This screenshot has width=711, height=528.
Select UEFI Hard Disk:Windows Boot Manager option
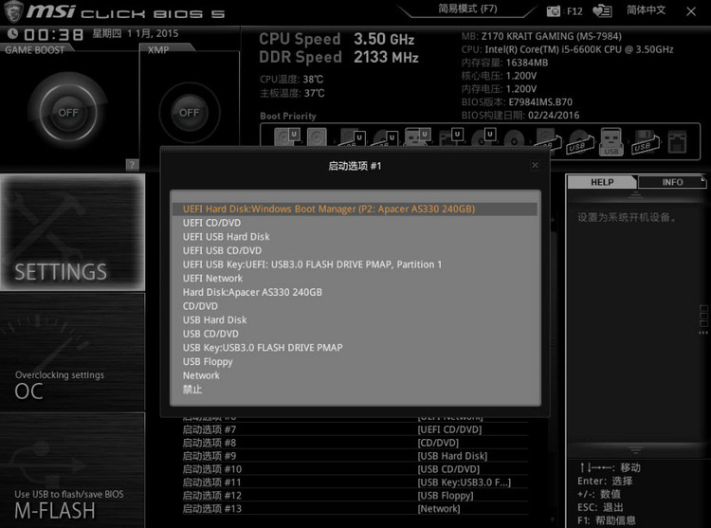355,209
